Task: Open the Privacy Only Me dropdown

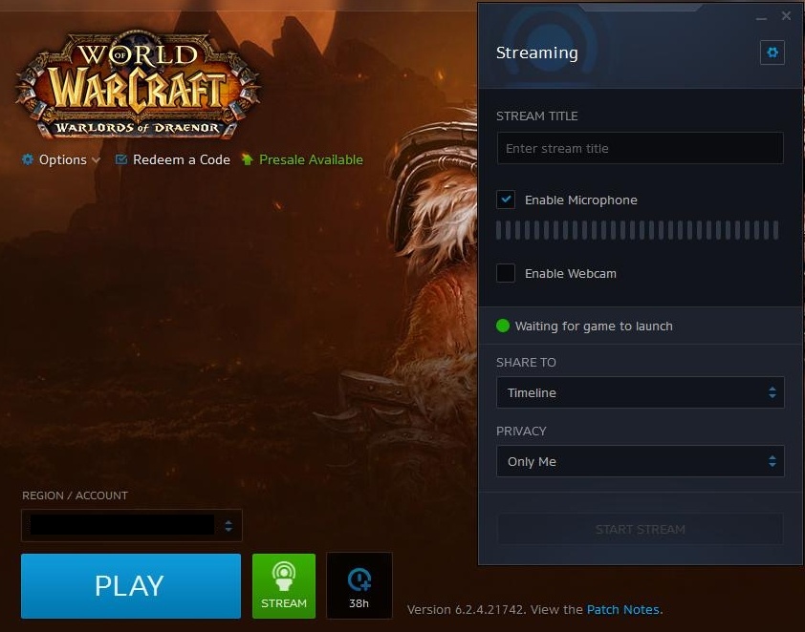Action: [x=640, y=461]
